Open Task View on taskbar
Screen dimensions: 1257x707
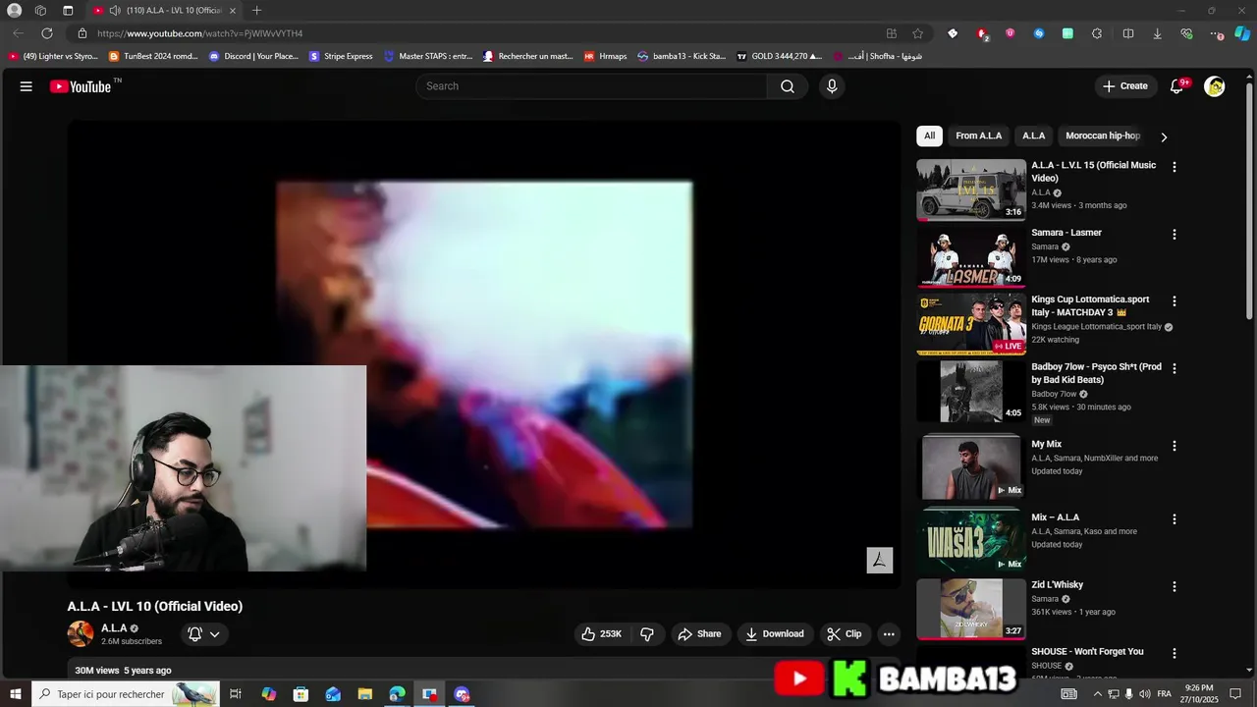236,694
